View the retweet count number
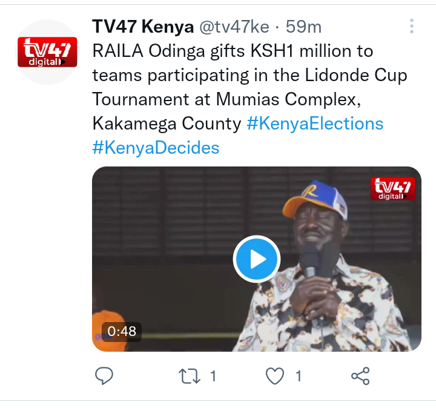Viewport: 436px width, 408px height. pos(213,377)
